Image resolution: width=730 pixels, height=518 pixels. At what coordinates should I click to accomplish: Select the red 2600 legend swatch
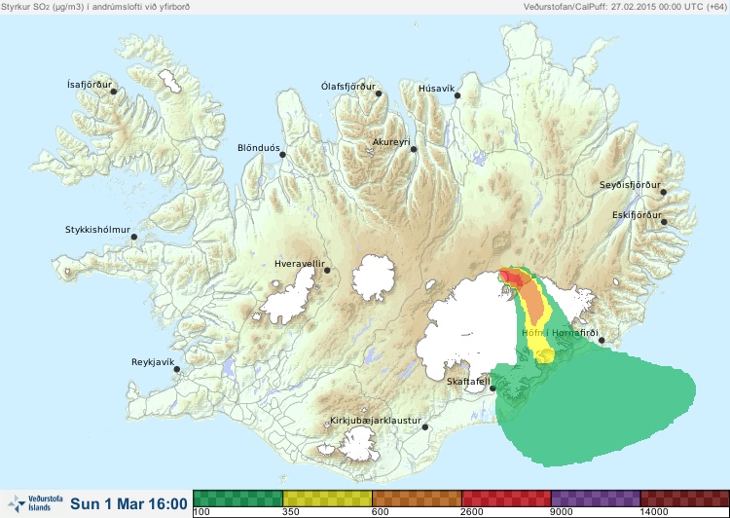(506, 499)
